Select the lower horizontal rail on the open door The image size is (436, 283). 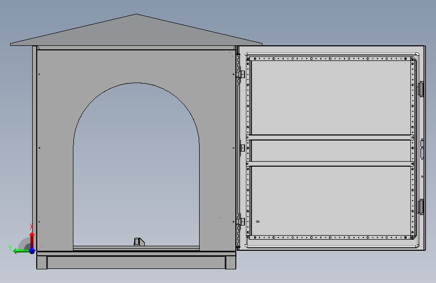(330, 164)
